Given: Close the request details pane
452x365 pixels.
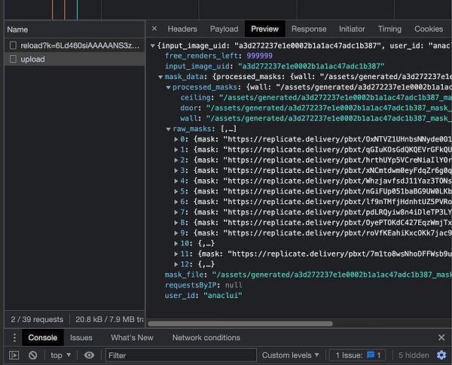Looking at the screenshot, I should (x=154, y=29).
